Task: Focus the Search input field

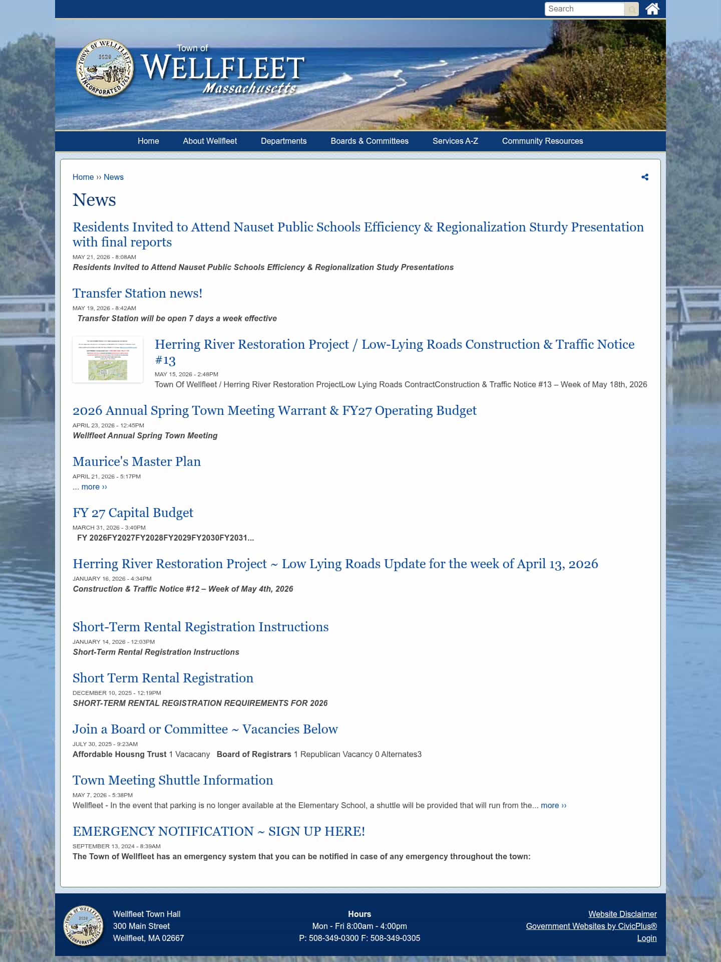Action: tap(584, 9)
